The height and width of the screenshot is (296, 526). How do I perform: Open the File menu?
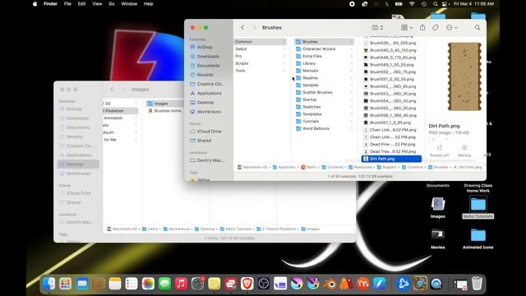(x=67, y=3)
